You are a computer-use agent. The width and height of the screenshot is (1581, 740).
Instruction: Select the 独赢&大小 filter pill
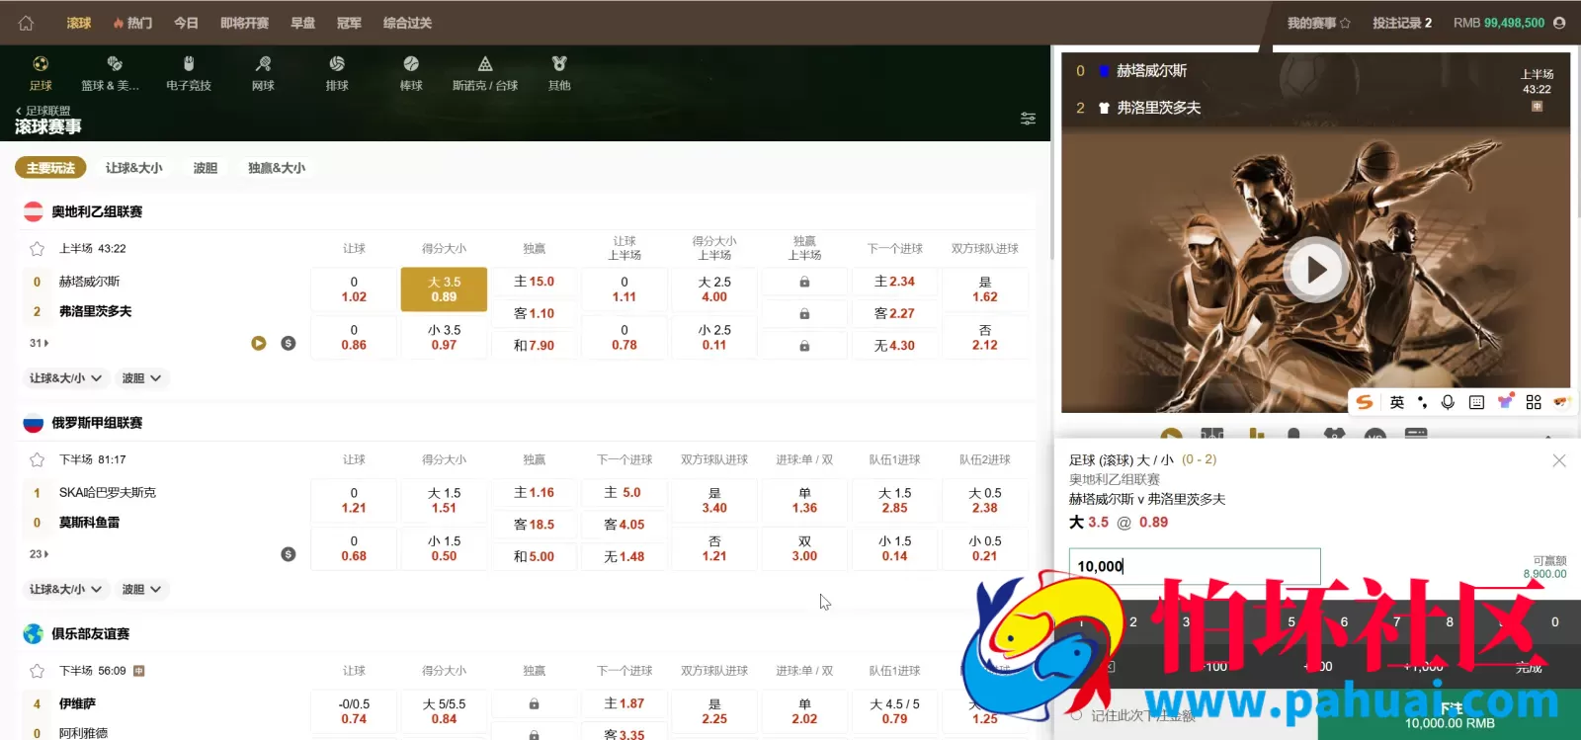tap(277, 168)
